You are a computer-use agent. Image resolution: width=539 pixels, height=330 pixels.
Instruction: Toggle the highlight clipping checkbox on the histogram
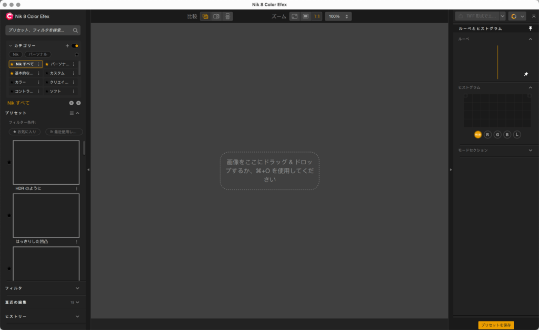[x=530, y=96]
